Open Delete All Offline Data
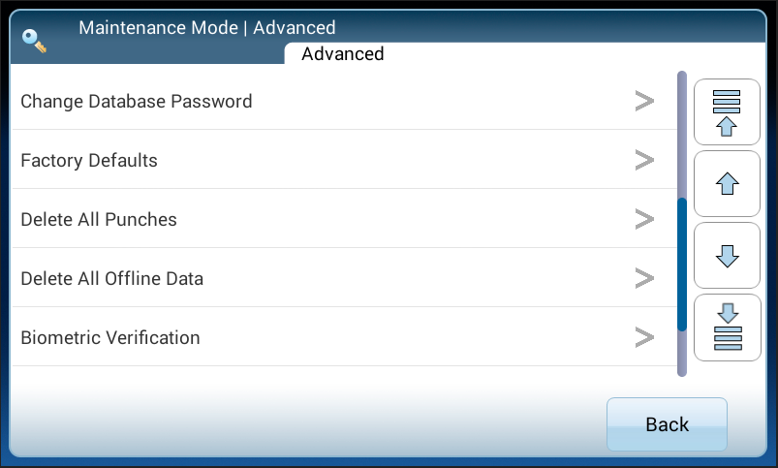 pos(112,278)
